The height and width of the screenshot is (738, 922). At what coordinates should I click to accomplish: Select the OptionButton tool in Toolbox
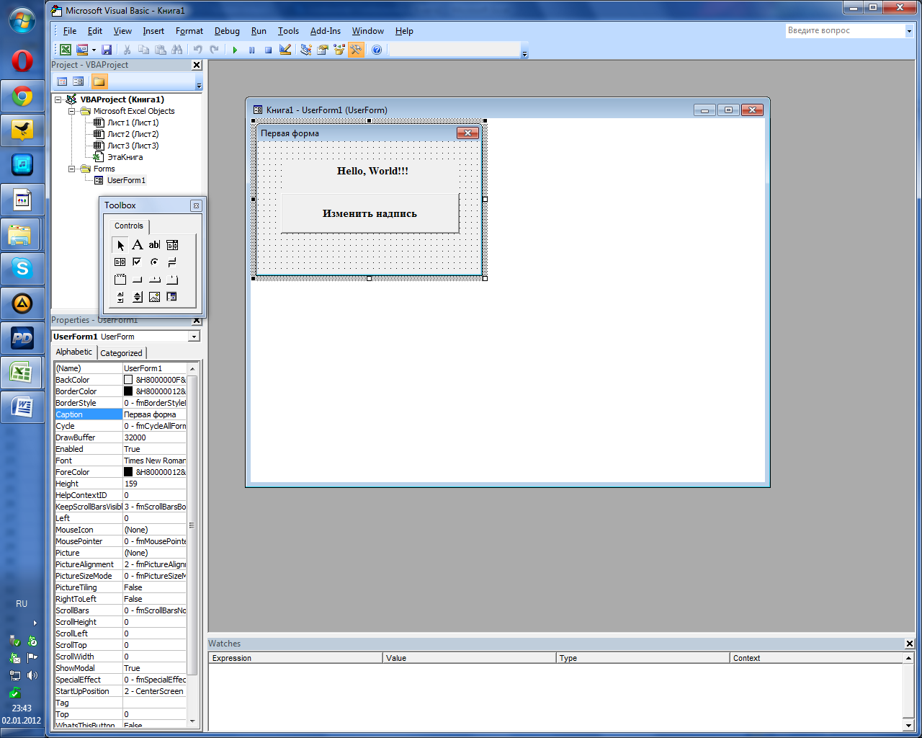pyautogui.click(x=154, y=262)
